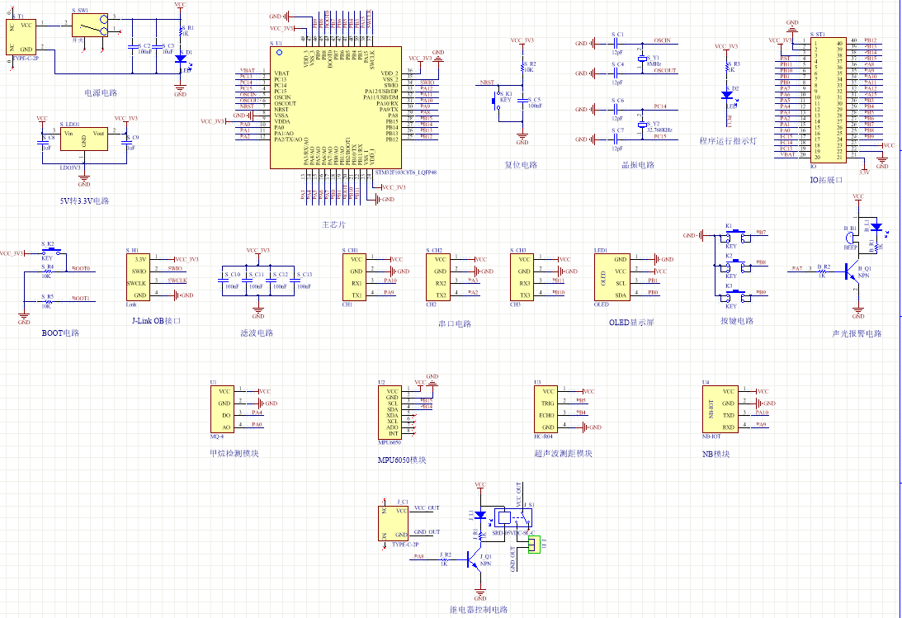Screen dimensions: 902x618
Task: Select resistor J_R2 1K on PA8
Action: tap(444, 559)
